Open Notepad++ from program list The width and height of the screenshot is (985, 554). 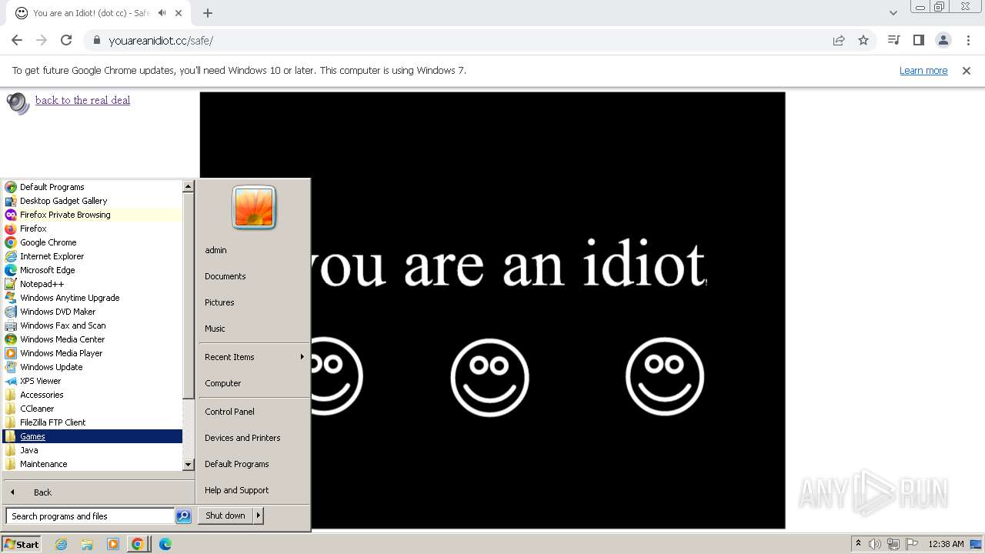pos(92,284)
